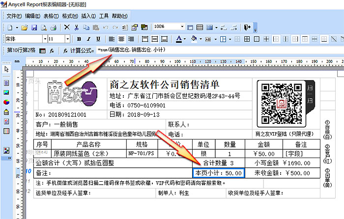Toggle bold formatting
344x219 pixels.
79,39
